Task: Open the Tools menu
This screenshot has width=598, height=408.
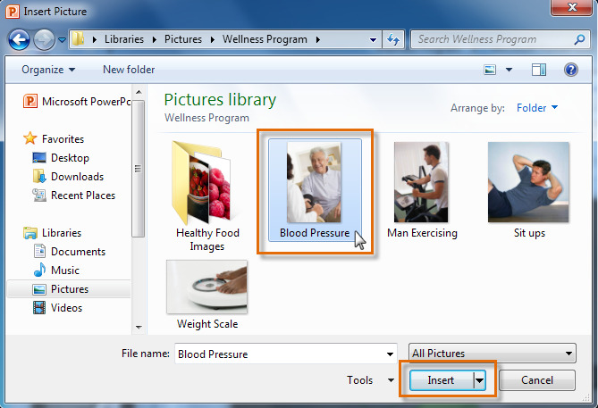Action: [x=370, y=380]
